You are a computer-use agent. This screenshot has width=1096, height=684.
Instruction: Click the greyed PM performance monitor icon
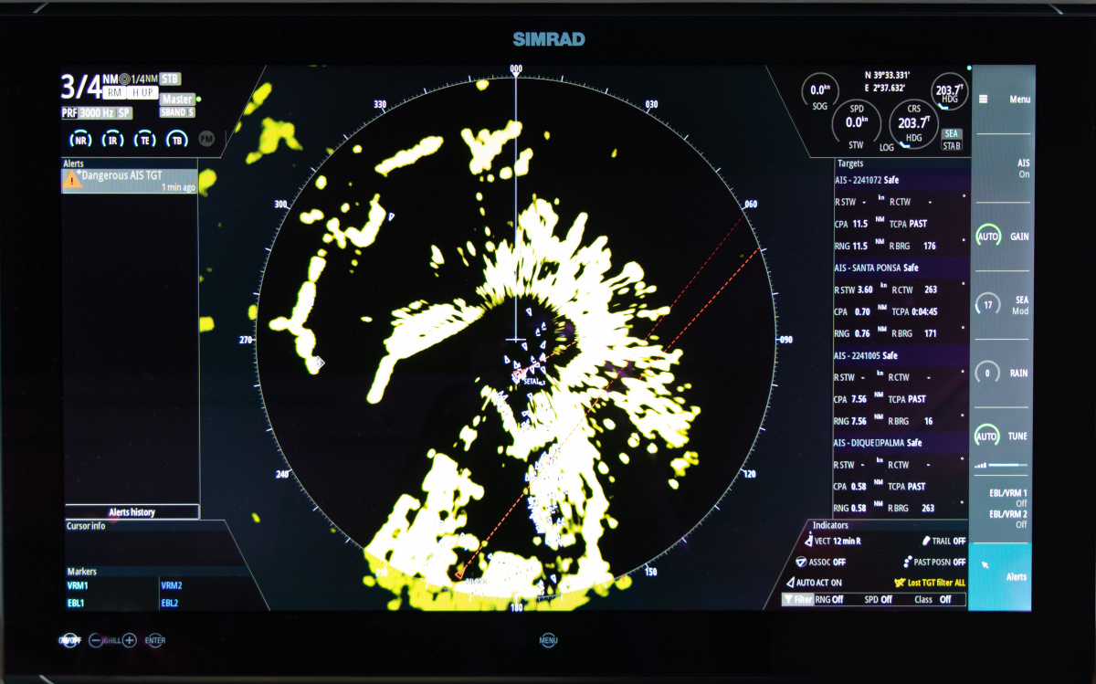[206, 139]
